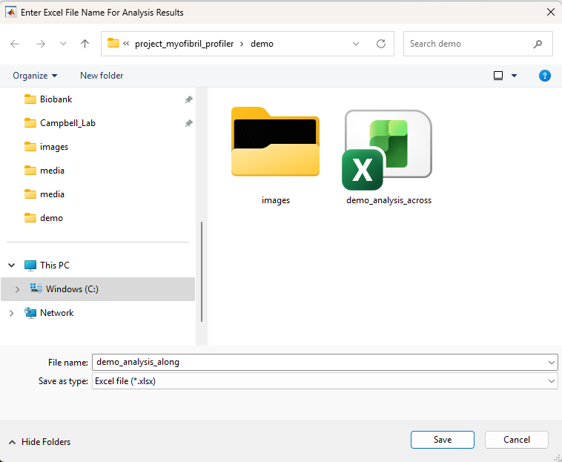The image size is (562, 462).
Task: Open the File name dropdown arrow
Action: tap(552, 363)
